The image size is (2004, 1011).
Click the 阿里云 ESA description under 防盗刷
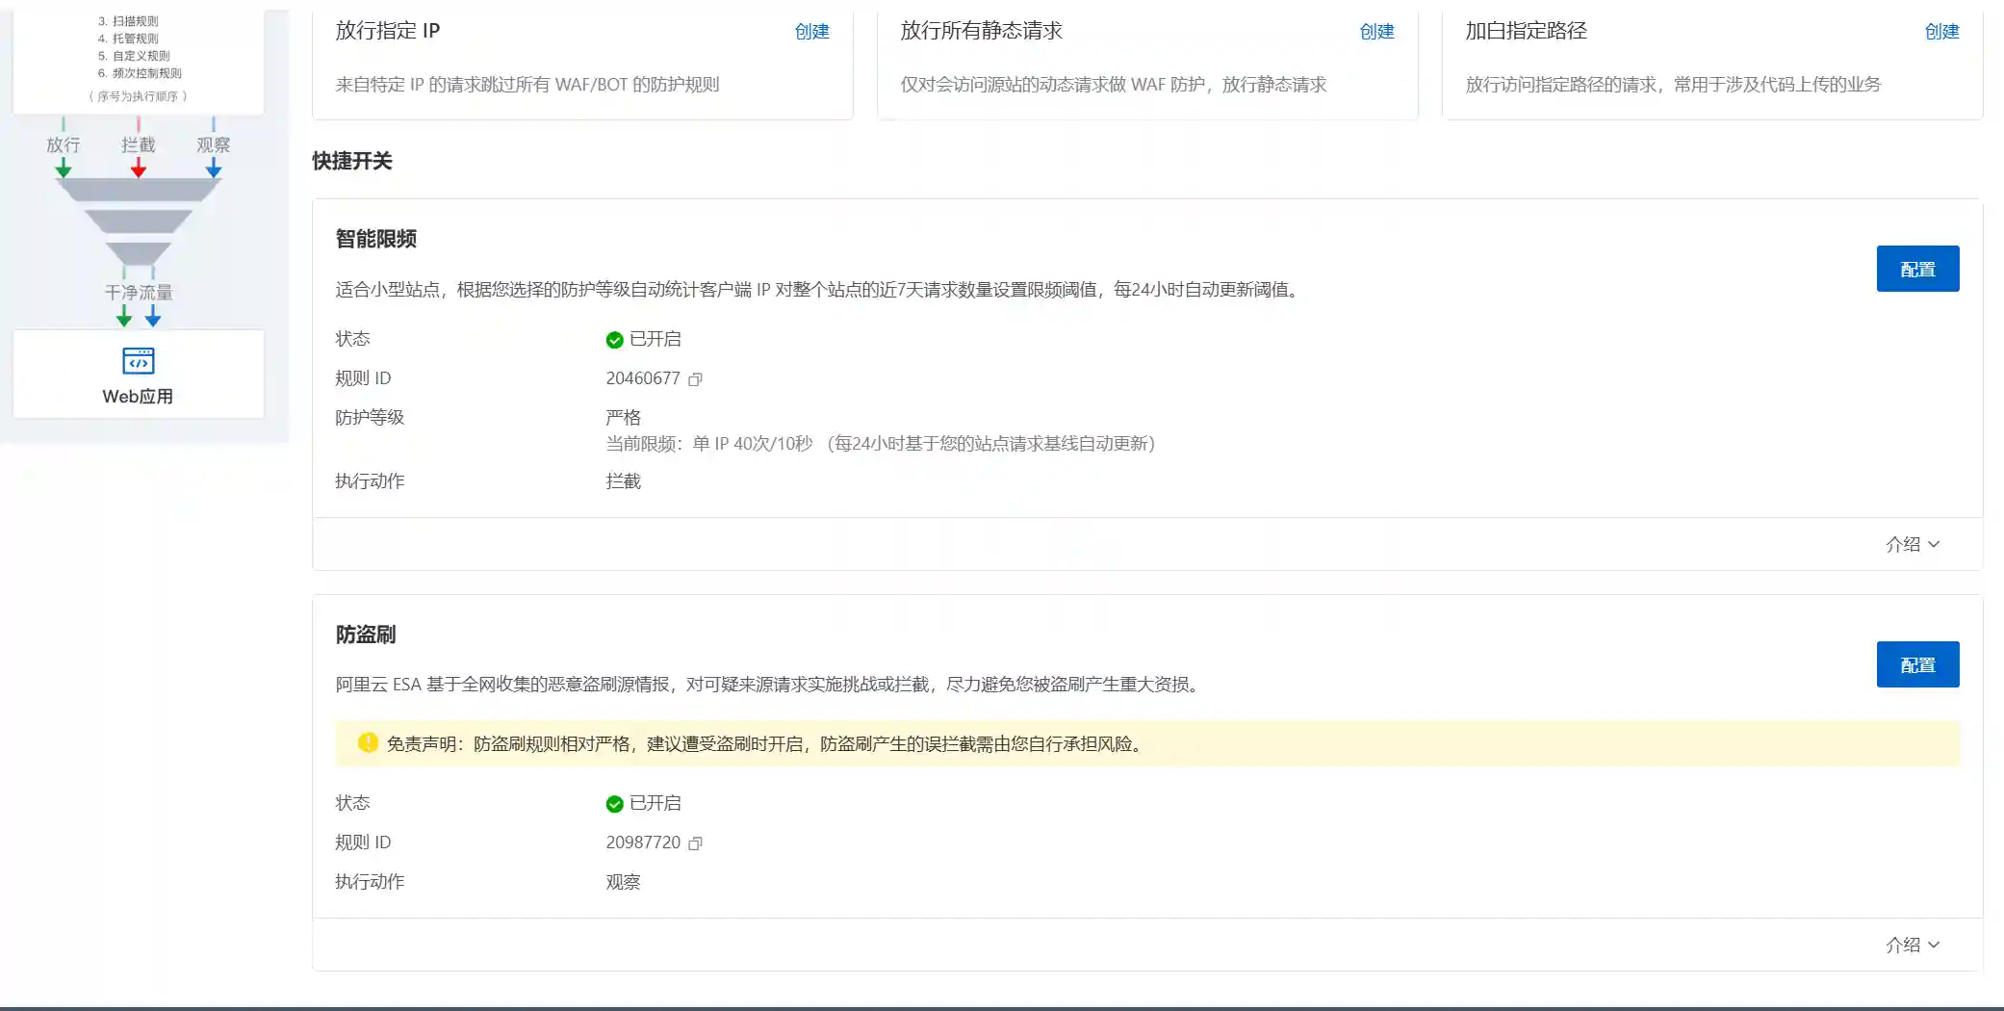tap(767, 685)
